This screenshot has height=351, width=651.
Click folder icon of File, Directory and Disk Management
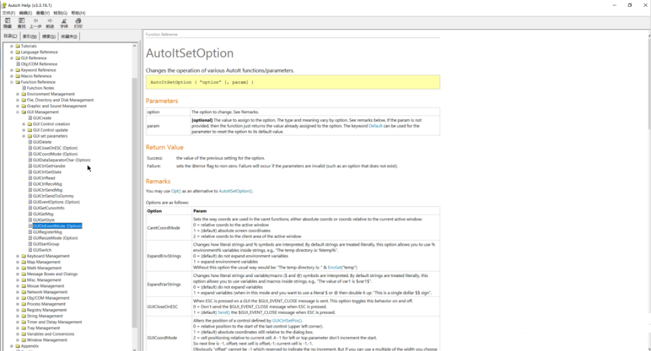point(24,100)
